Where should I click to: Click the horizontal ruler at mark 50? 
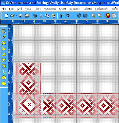66,21
